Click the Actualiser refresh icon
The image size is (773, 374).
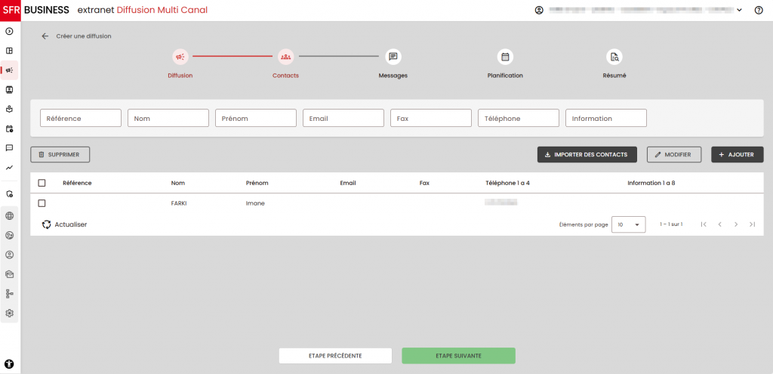[x=46, y=224]
